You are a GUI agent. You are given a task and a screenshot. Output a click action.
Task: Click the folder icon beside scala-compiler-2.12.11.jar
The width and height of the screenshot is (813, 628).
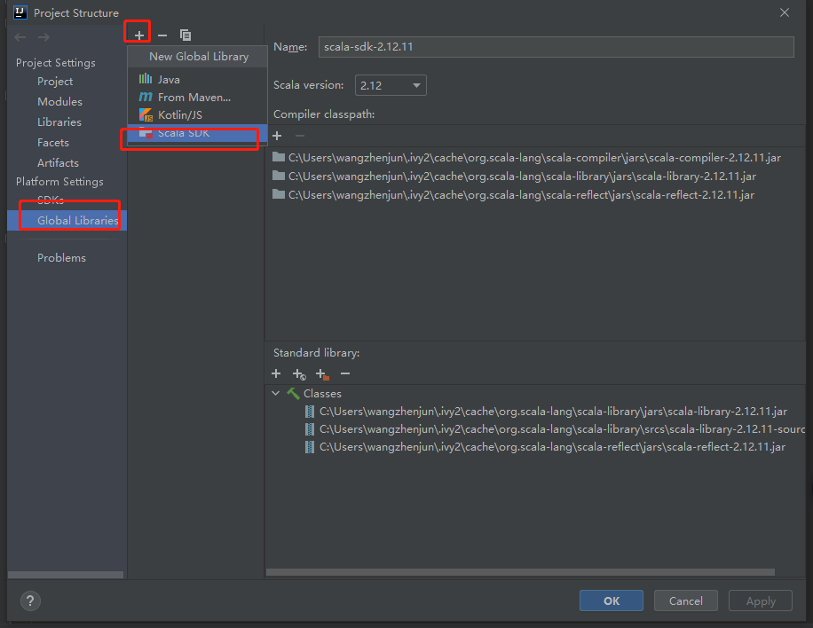[x=279, y=157]
